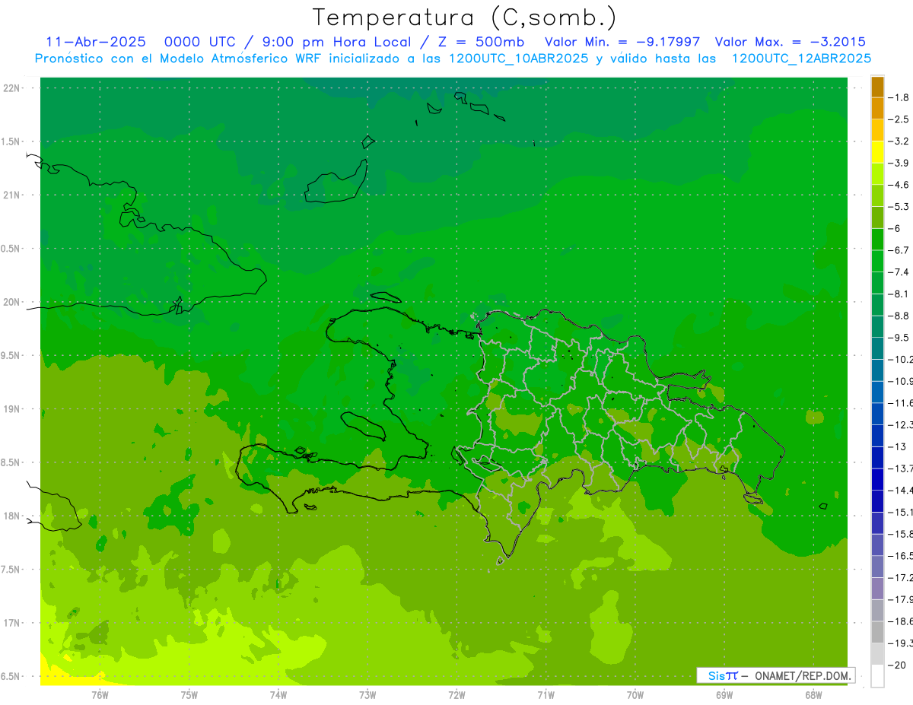
Task: Click the '74W' longitude label
Action: [x=278, y=694]
